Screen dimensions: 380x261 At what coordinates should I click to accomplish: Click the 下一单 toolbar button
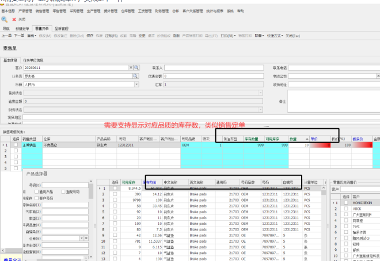[19, 36]
